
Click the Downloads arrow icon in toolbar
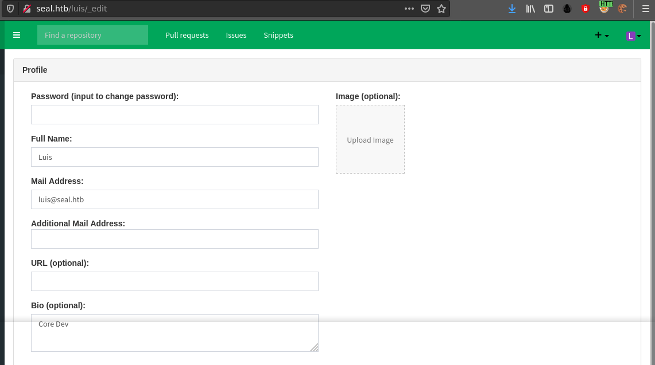[x=512, y=9]
